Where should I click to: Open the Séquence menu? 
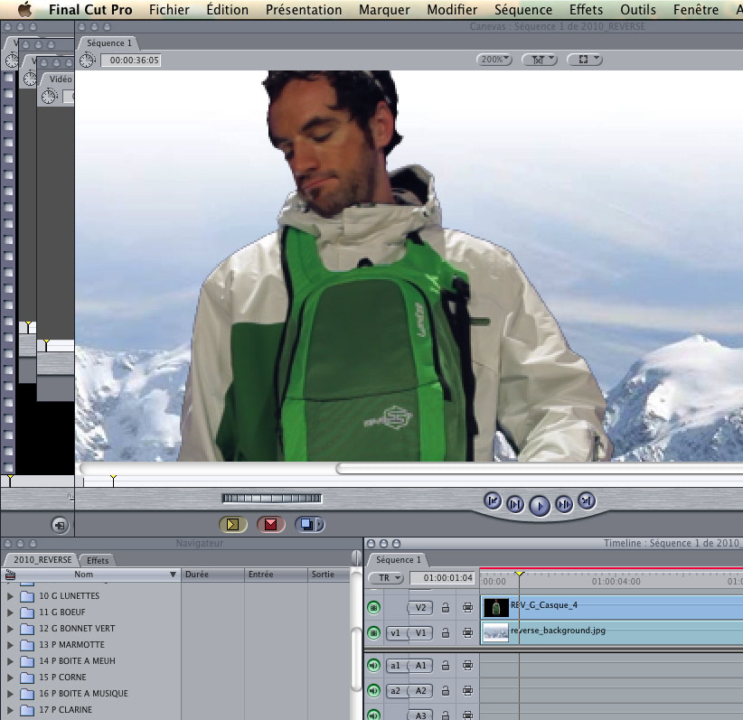point(523,9)
